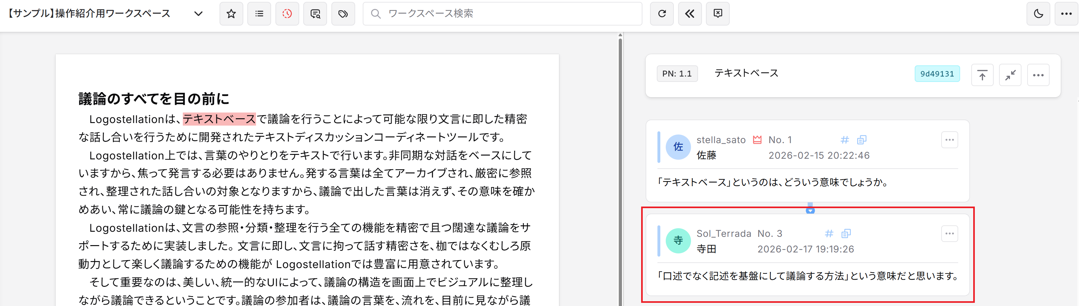Screen dimensions: 1079x306
Task: Open the list view icon
Action: click(x=259, y=14)
